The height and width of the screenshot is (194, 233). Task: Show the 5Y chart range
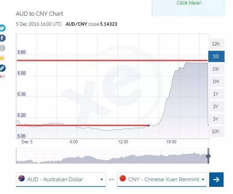click(x=216, y=119)
